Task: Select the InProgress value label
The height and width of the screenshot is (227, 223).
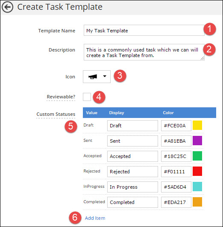Action: coord(94,187)
